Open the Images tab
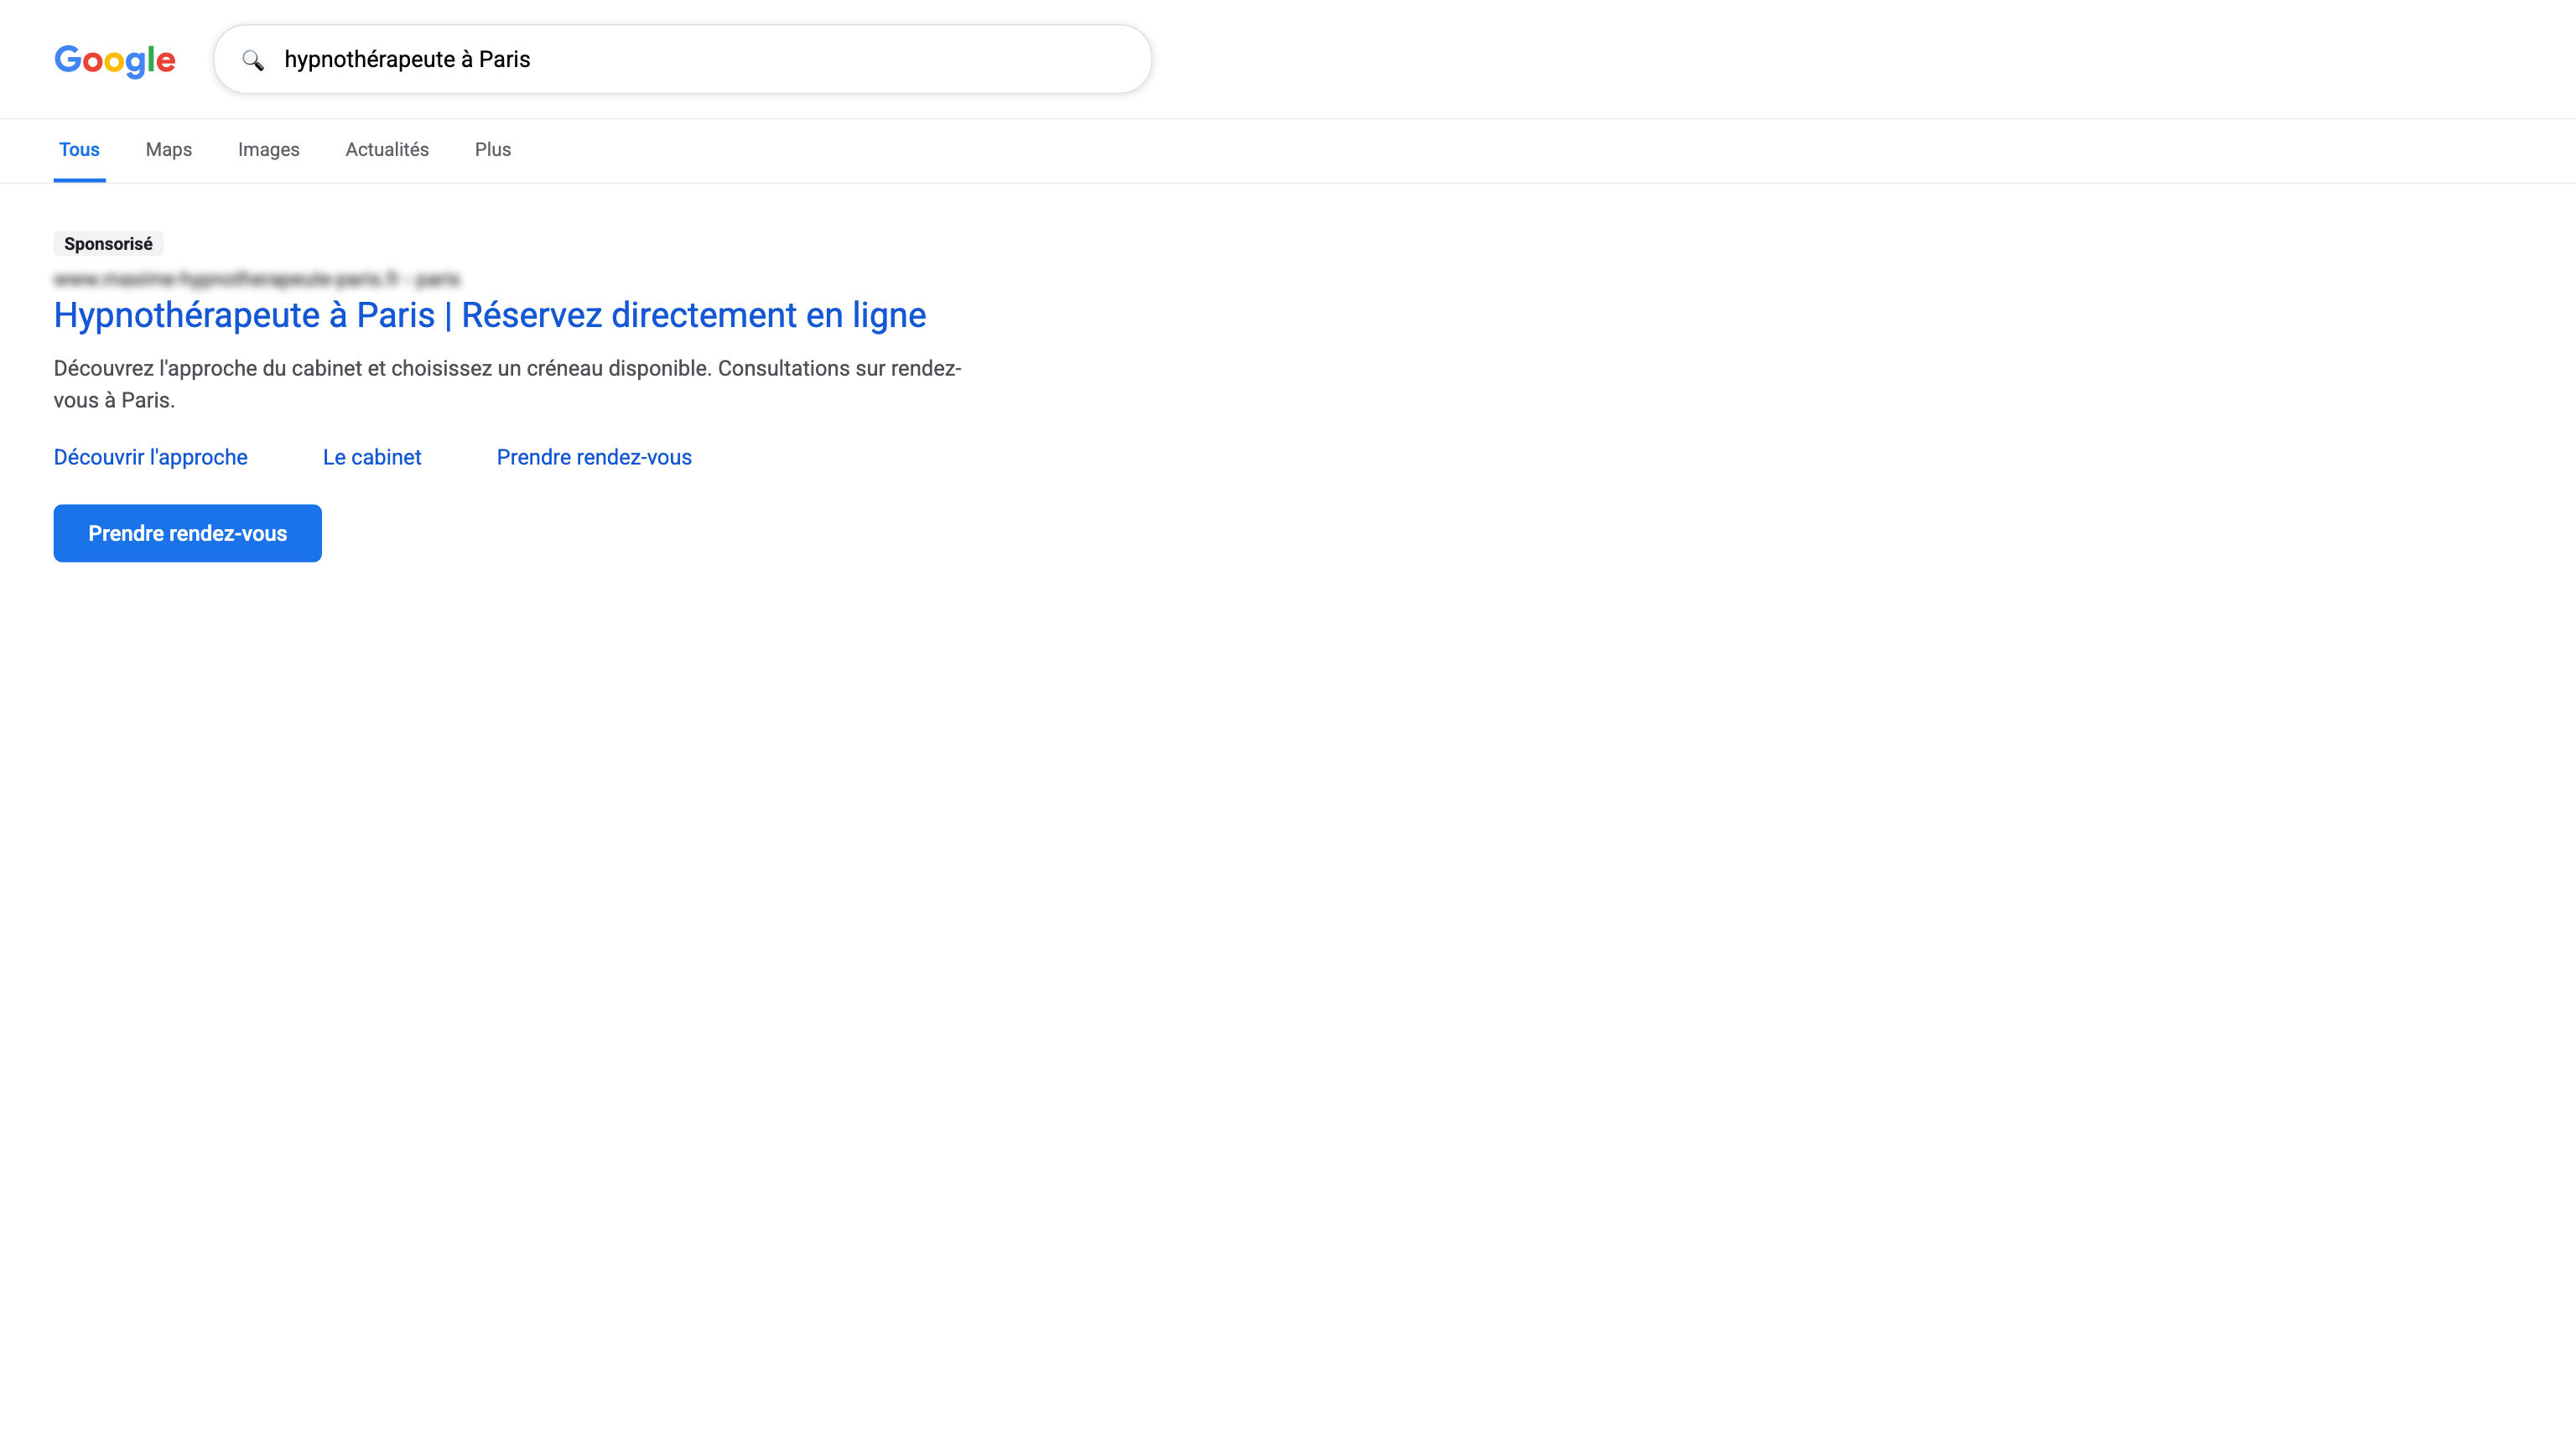Screen dimensions: 2576x1449 [269, 149]
